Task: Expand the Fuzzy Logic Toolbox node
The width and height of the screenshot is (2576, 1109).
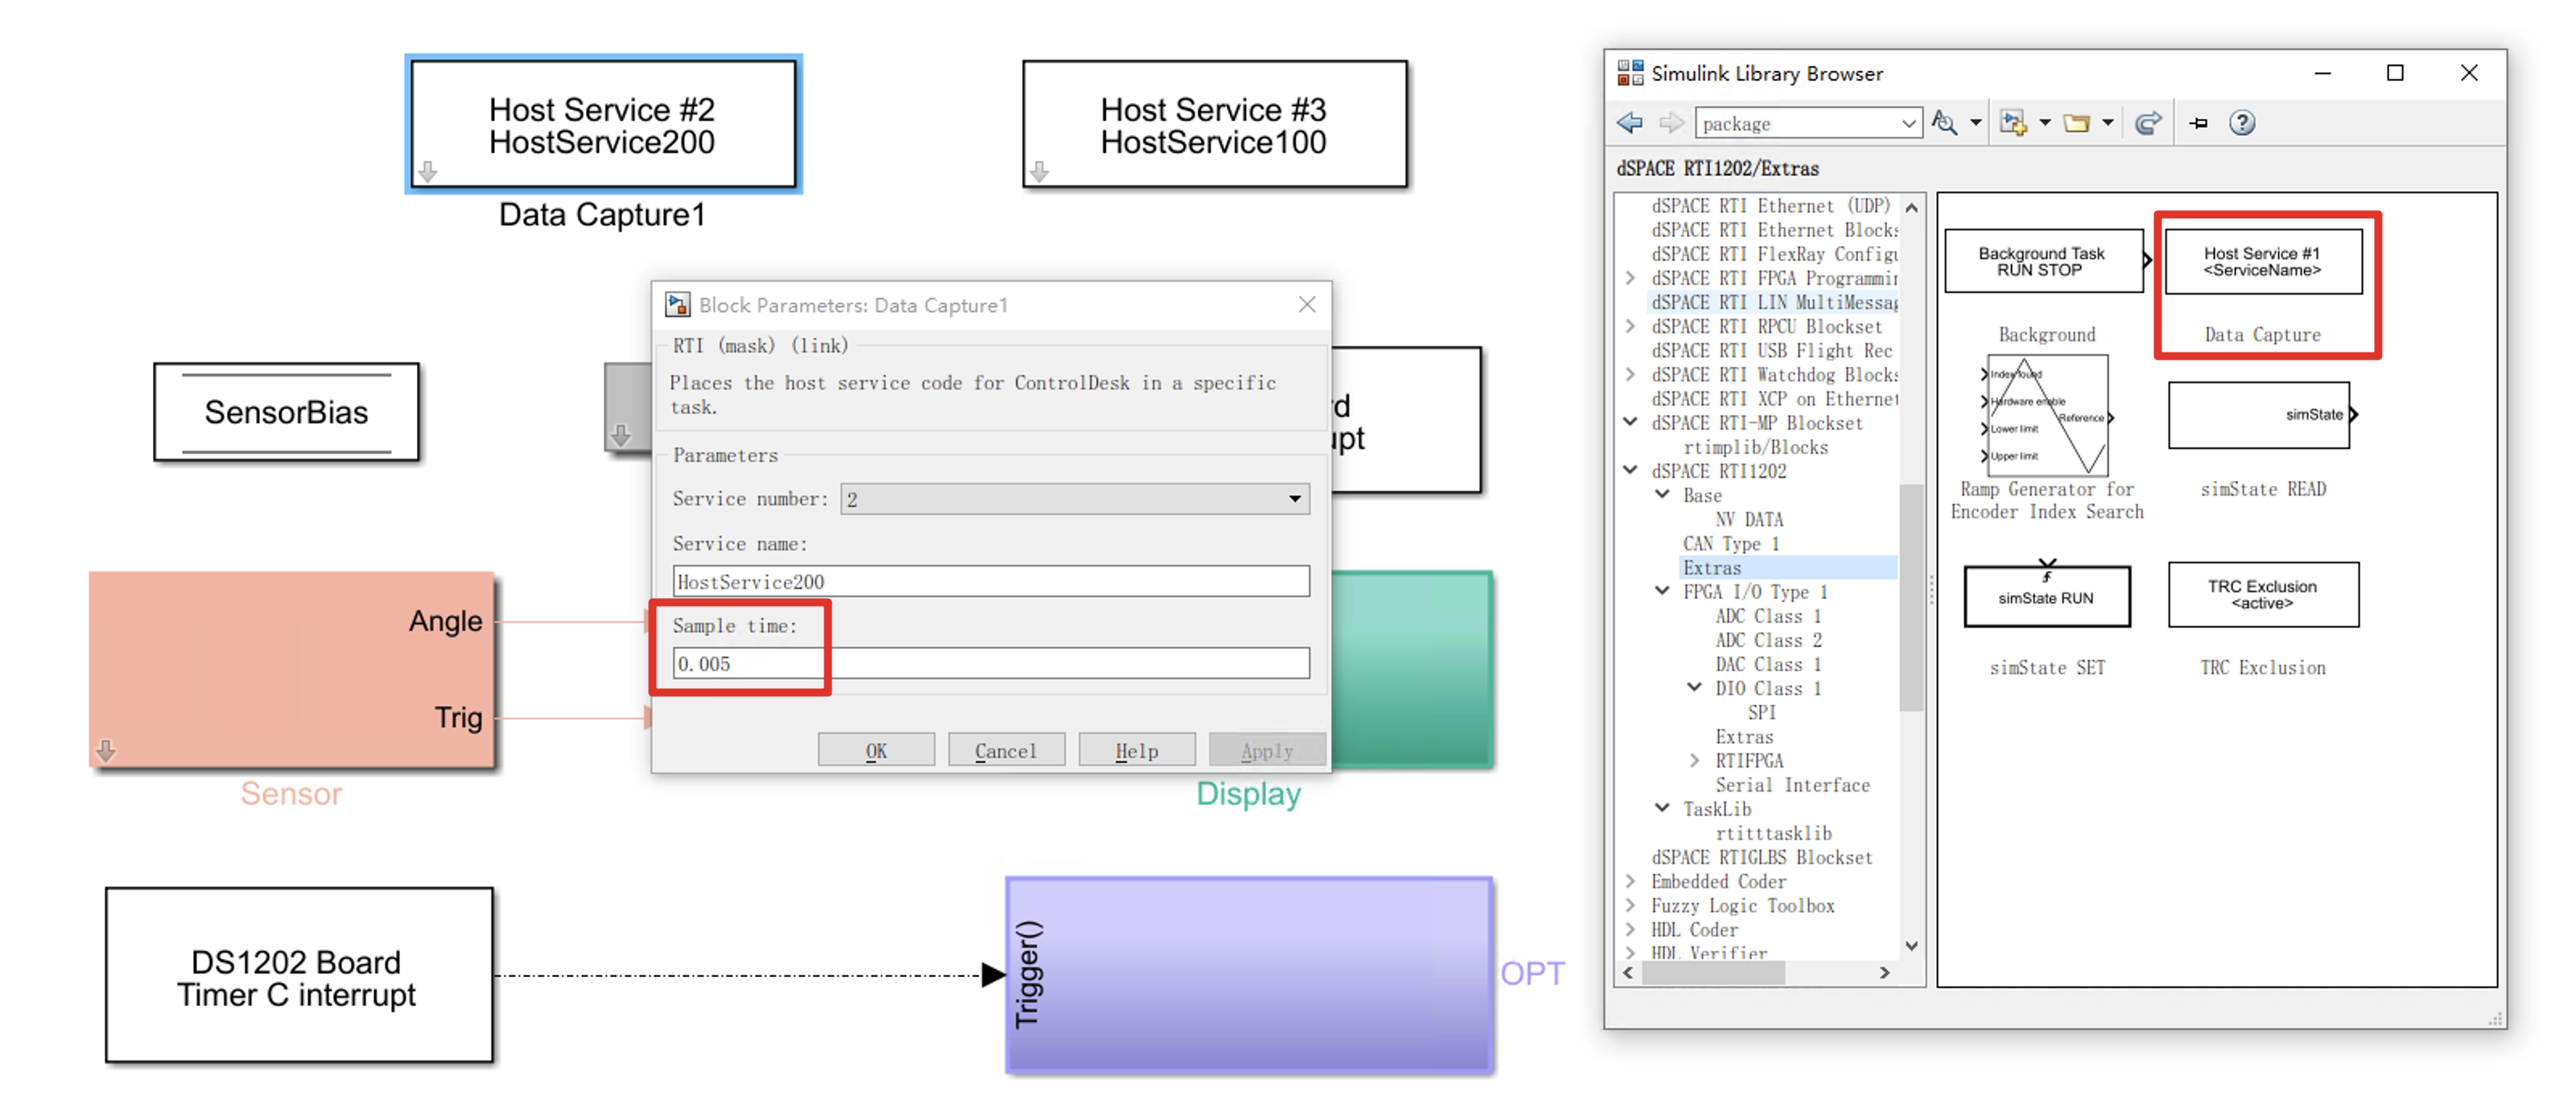Action: click(x=1631, y=905)
